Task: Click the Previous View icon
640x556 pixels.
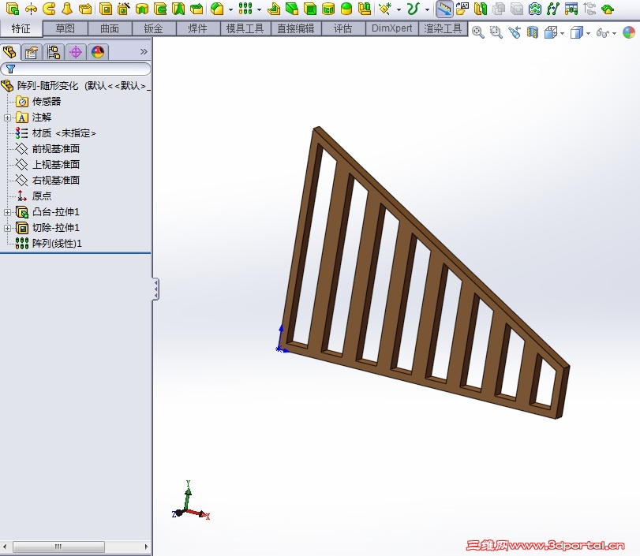Action: coord(515,32)
